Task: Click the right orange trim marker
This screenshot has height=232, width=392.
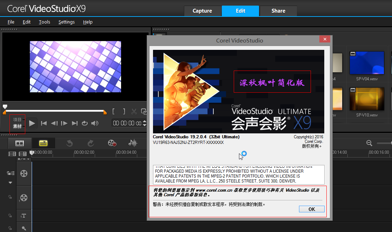Action: [105, 113]
